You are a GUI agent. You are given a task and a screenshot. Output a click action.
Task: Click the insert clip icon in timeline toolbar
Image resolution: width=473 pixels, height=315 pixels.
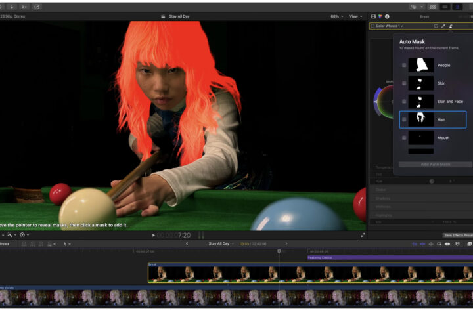coord(33,244)
